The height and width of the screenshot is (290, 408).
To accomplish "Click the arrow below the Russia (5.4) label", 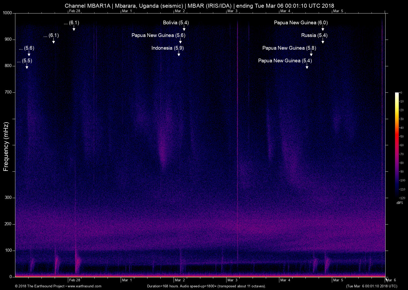I will [323, 41].
